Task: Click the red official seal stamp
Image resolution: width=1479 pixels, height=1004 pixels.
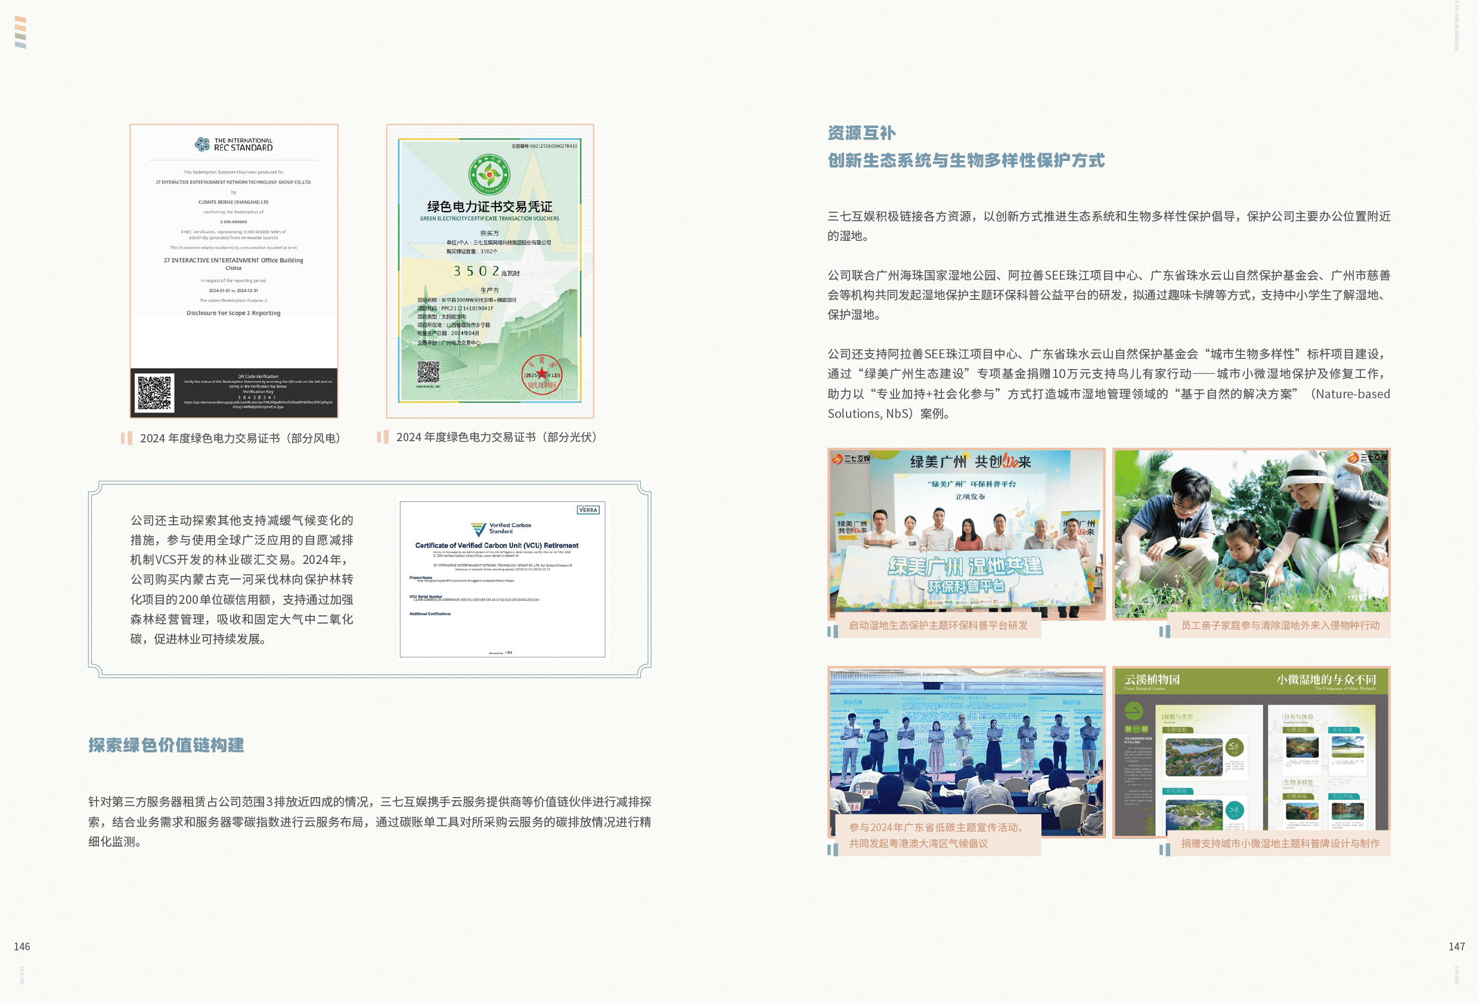Action: tap(541, 374)
